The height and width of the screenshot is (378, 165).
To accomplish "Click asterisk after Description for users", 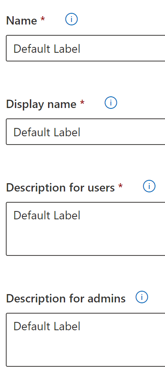I will [x=121, y=186].
